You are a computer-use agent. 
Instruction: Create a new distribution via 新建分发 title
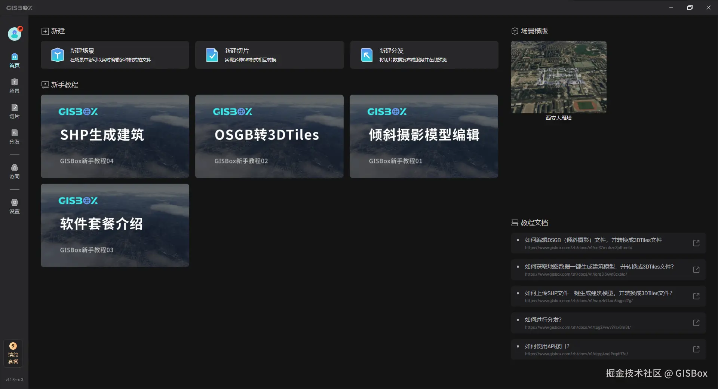pos(391,50)
